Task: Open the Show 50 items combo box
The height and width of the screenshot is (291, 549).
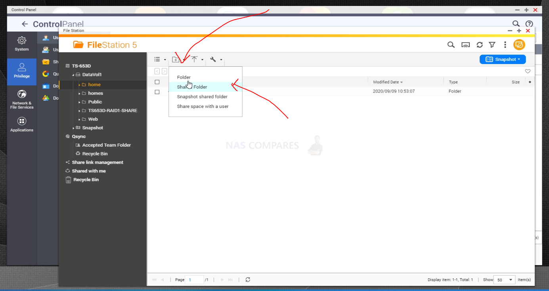Action: [x=505, y=280]
